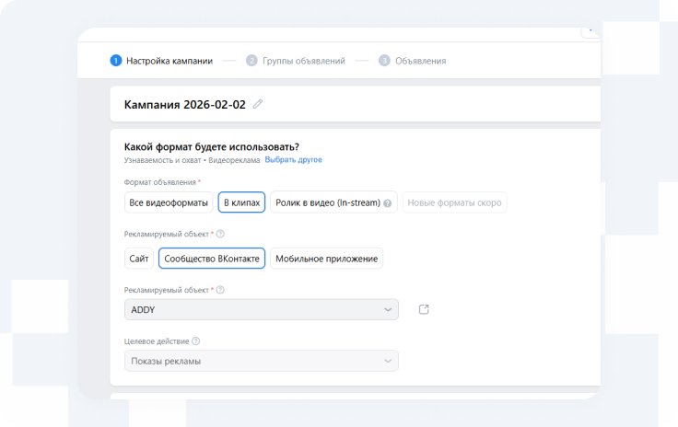
Task: Click the step 1 number circle
Action: (116, 61)
